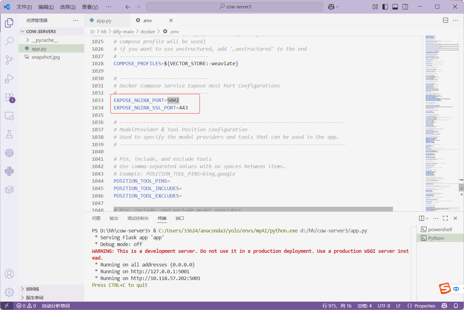The image size is (464, 310).
Task: Switch to the app.py editor tab
Action: tap(104, 20)
